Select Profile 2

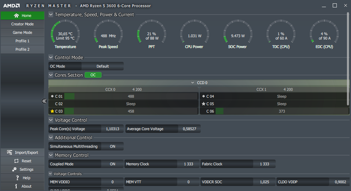[x=23, y=49]
